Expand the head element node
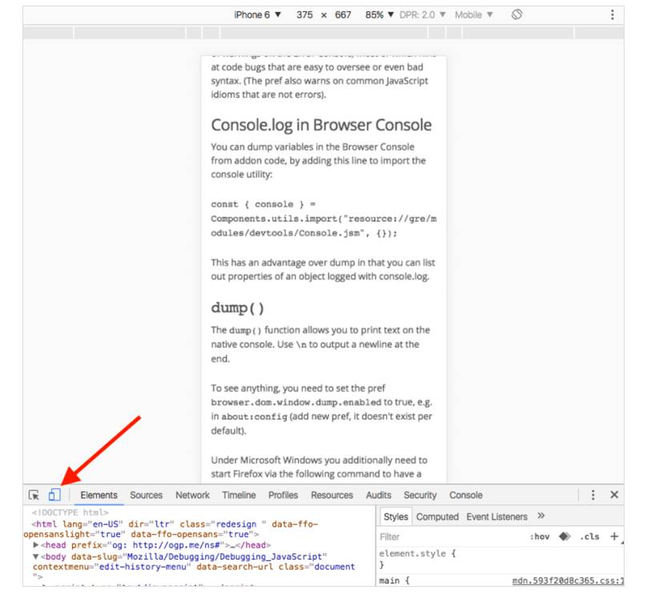647x594 pixels. tap(36, 545)
